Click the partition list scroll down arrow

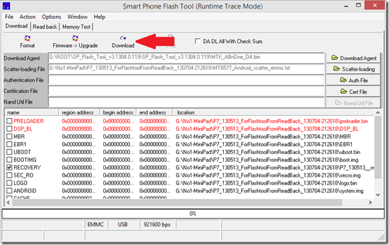[x=378, y=195]
